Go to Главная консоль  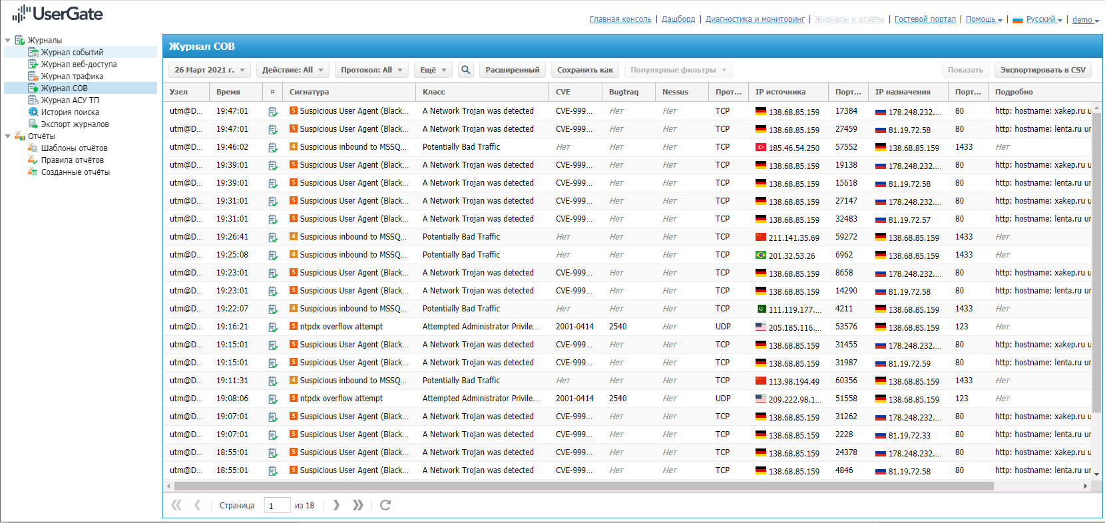click(x=620, y=19)
